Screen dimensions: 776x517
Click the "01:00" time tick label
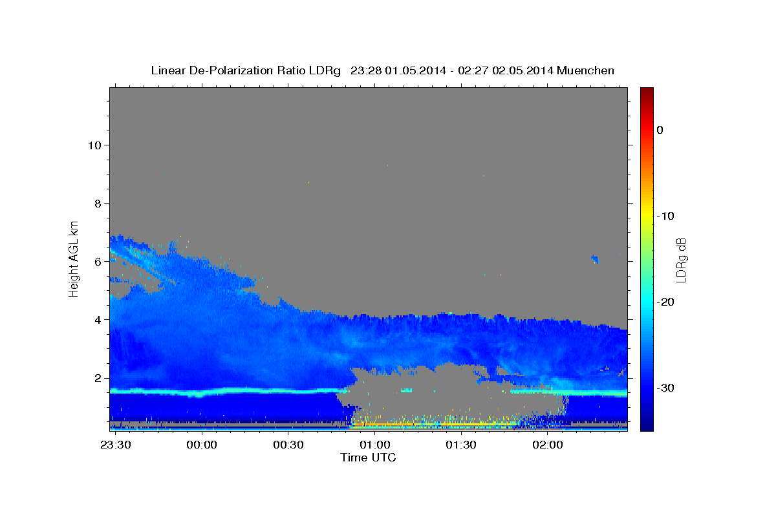[x=375, y=445]
